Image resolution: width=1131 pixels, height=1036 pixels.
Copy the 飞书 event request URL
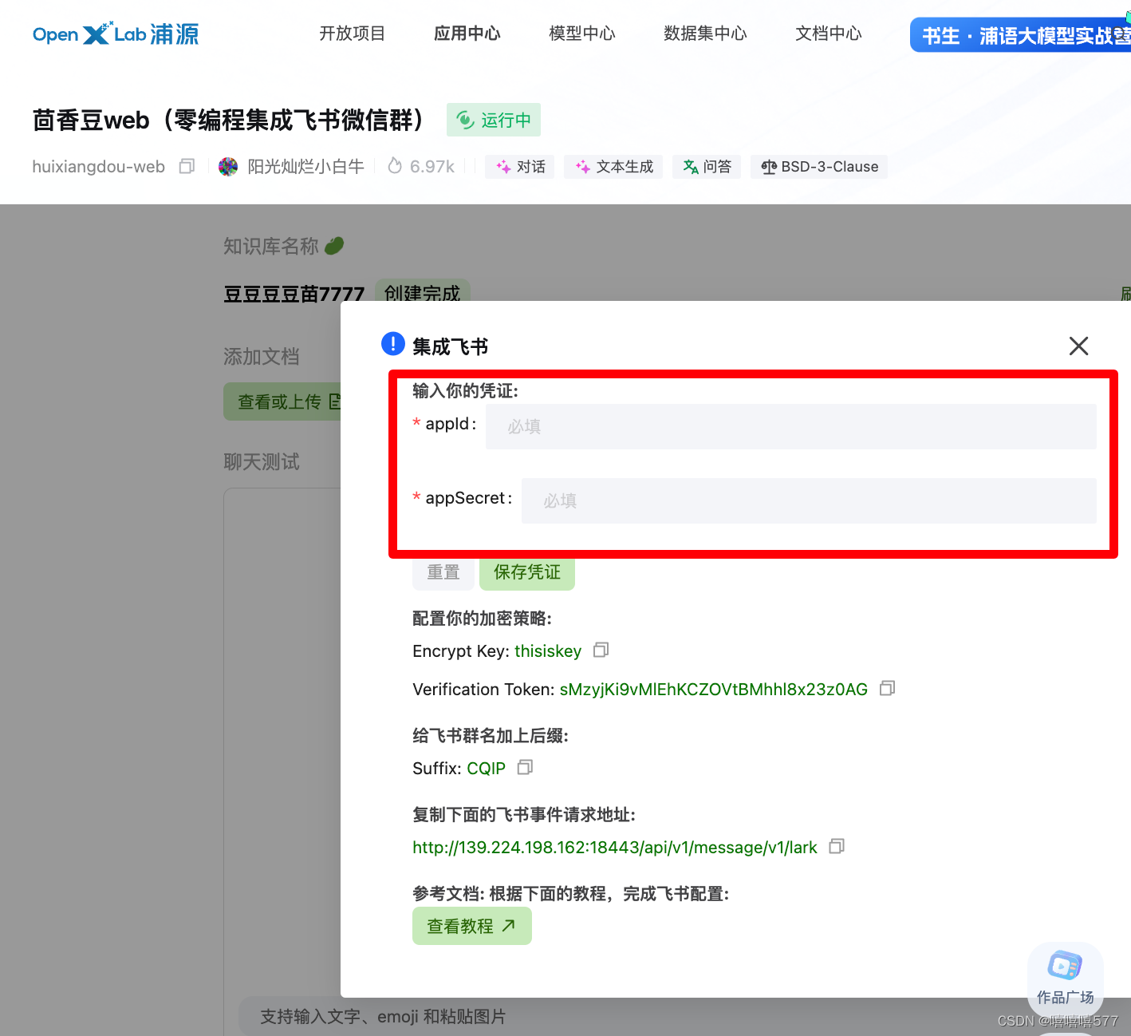836,846
